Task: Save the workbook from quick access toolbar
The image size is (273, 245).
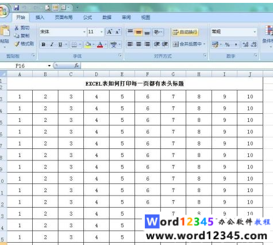Action: [17, 7]
